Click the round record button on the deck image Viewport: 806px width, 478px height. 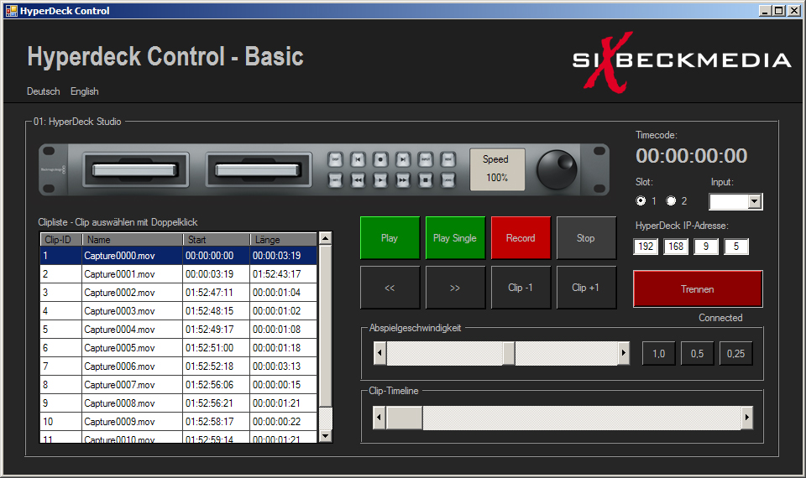point(380,159)
